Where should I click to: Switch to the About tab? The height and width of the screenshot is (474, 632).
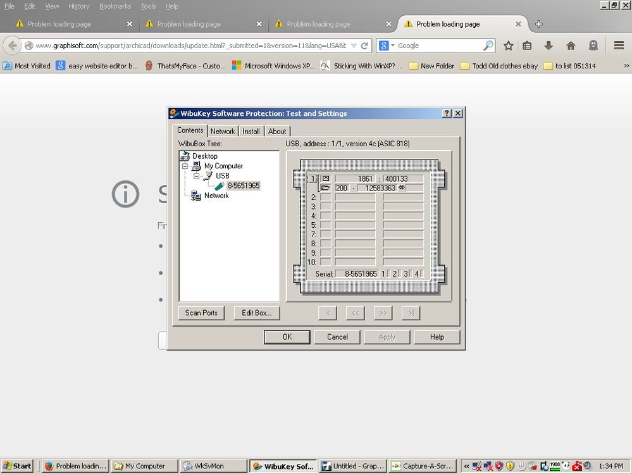pos(277,132)
